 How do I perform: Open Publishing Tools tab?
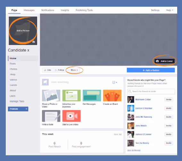click(x=84, y=10)
